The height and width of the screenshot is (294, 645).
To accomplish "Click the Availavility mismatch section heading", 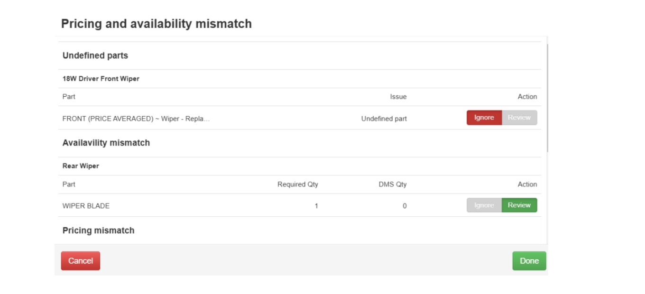I will click(106, 143).
